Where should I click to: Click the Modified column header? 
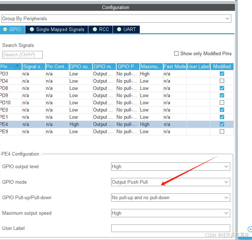[222, 66]
